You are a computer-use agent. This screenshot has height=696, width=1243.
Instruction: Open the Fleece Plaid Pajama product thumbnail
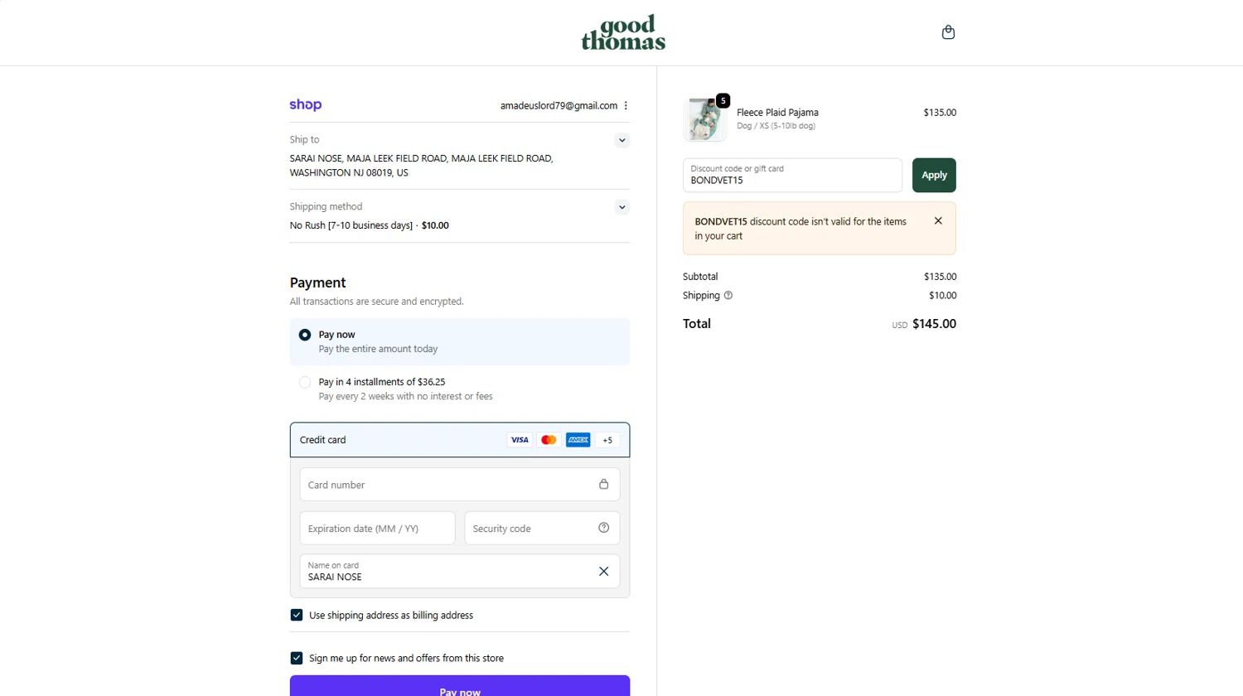[x=705, y=118]
